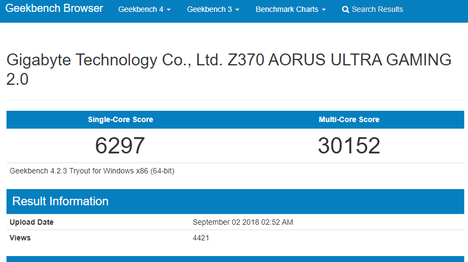The height and width of the screenshot is (262, 468).
Task: Click the Geekbench 4.2.3 Tryout version text
Action: tap(92, 171)
